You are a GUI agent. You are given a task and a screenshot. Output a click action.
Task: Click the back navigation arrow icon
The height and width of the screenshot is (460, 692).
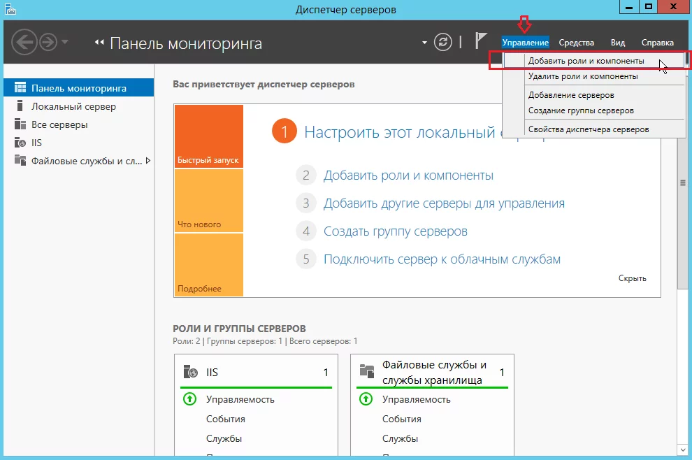point(24,42)
